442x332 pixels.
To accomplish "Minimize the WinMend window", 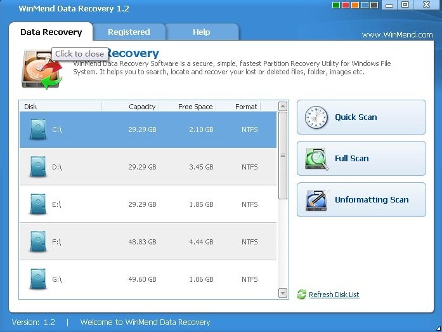I will coord(389,5).
